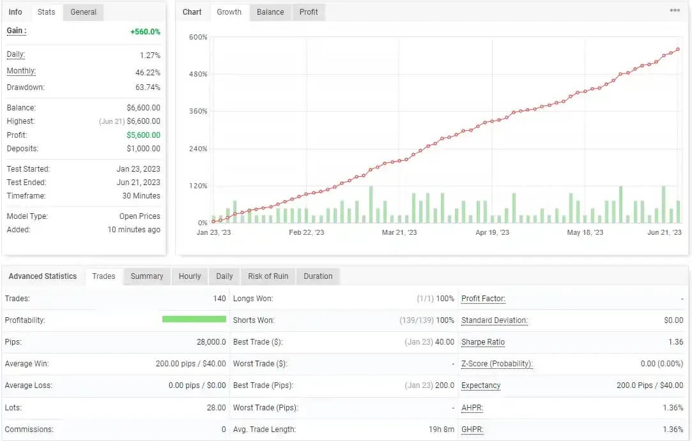Select the Advanced Statistics tab
This screenshot has width=692, height=441.
(43, 276)
